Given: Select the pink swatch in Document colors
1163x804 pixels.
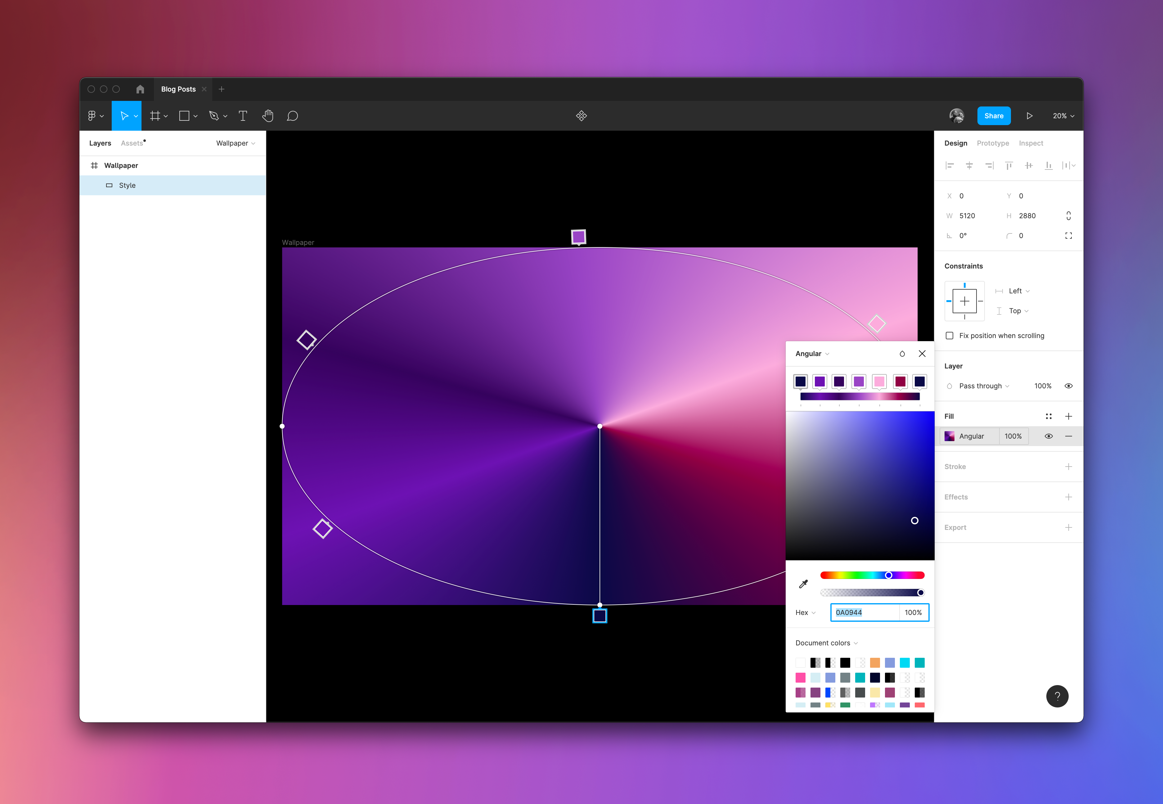Looking at the screenshot, I should point(800,678).
